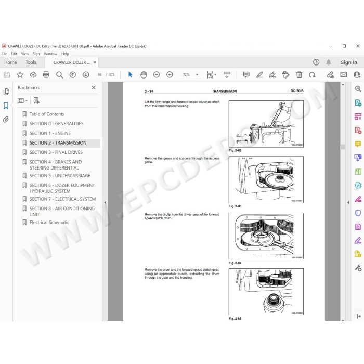Open SECTION 3 - FINAL DRIVES bookmark
The image size is (364, 364).
point(56,152)
